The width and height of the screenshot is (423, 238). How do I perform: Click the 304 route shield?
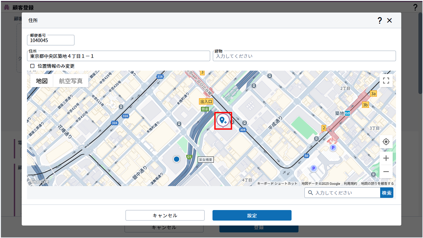click(243, 130)
